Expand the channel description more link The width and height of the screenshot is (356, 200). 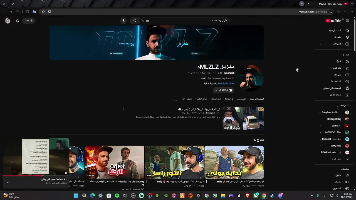(204, 78)
